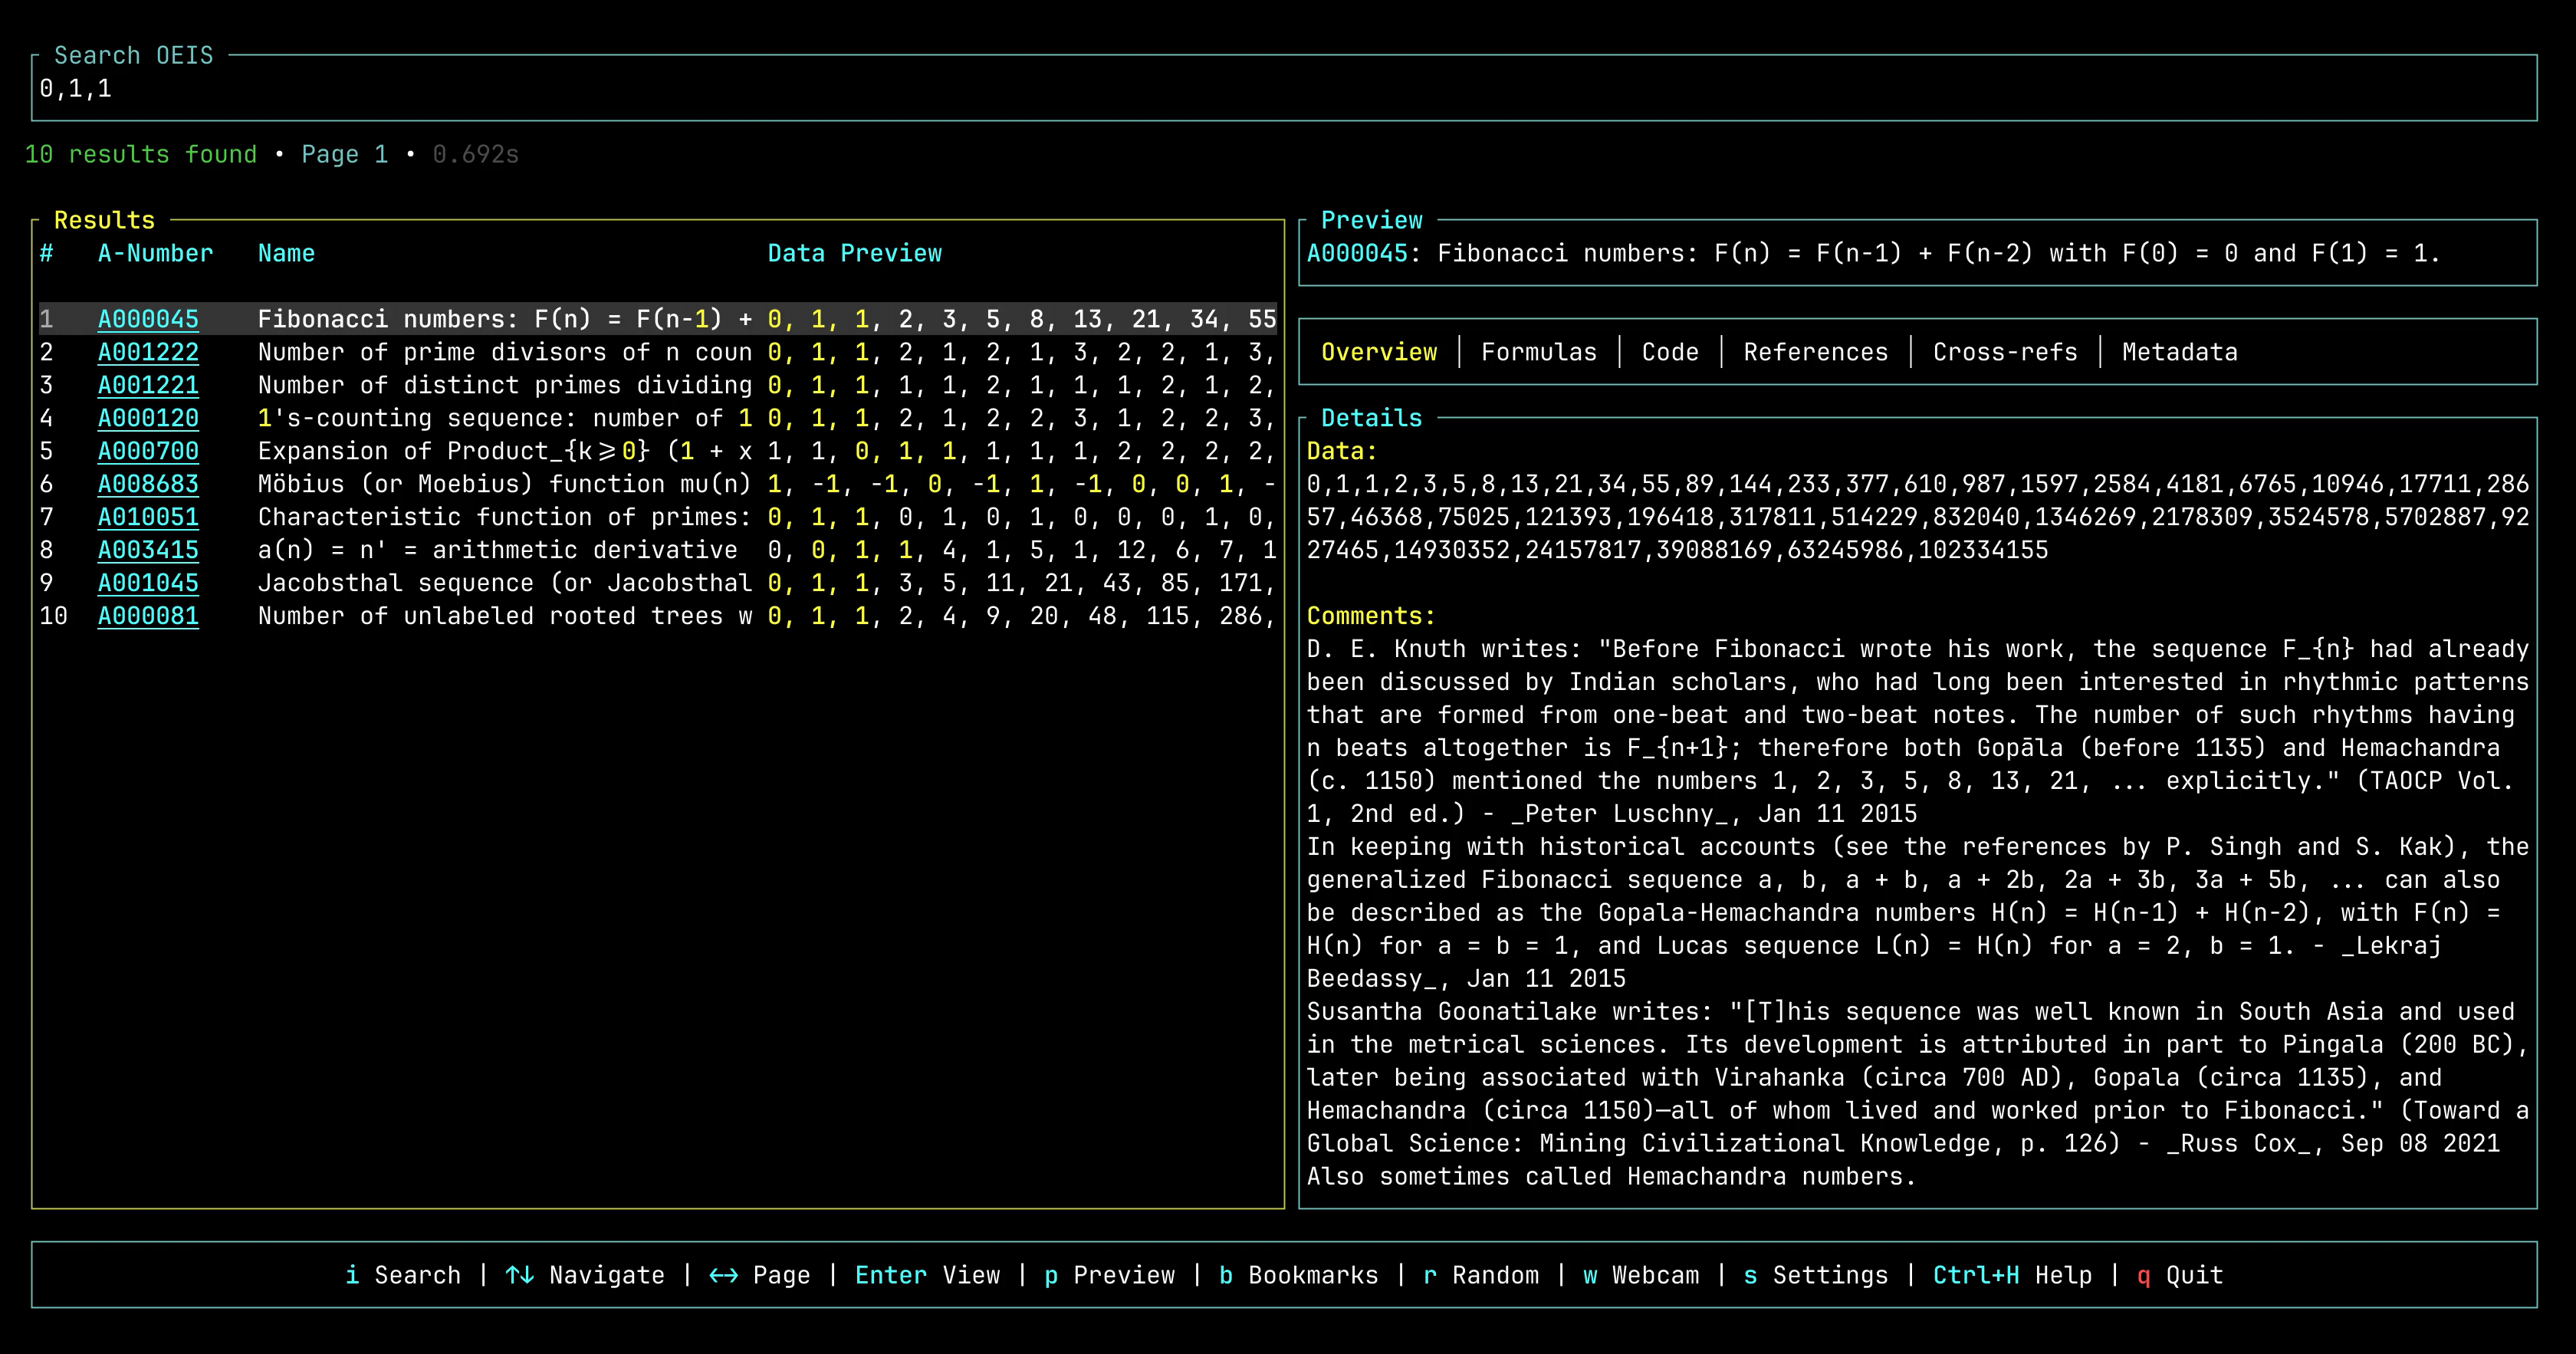Click the 'A-Number' column header

click(x=155, y=253)
